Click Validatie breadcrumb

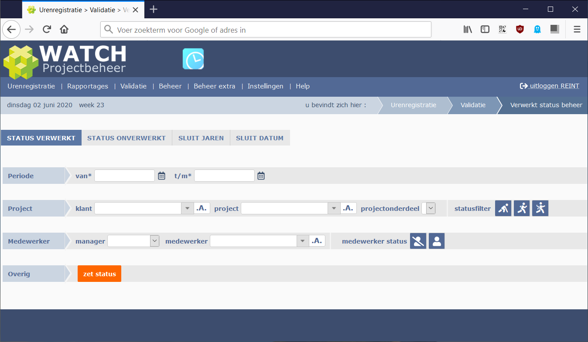473,105
